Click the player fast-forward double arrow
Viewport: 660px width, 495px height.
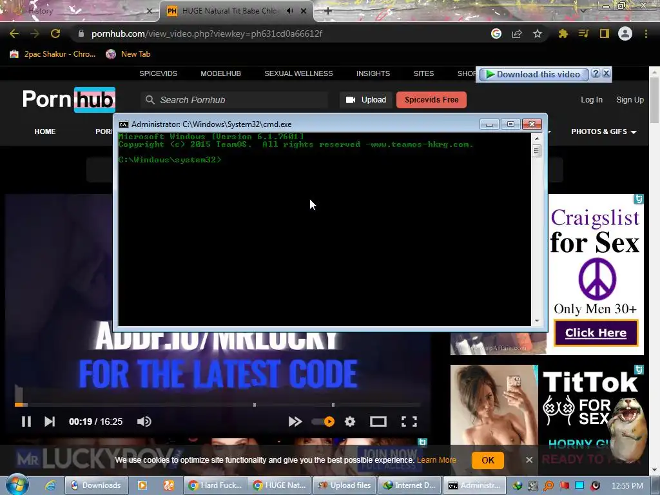pos(295,422)
